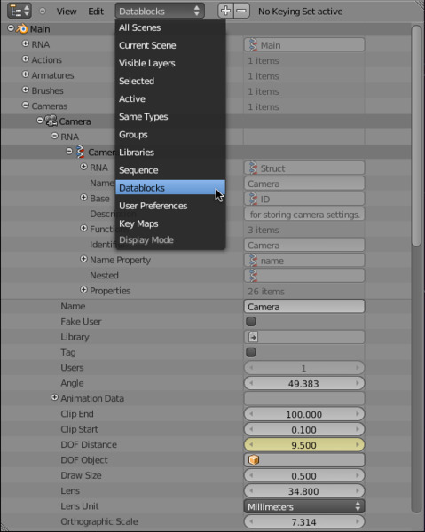Click the Library link arrow icon
The height and width of the screenshot is (532, 425).
point(253,337)
